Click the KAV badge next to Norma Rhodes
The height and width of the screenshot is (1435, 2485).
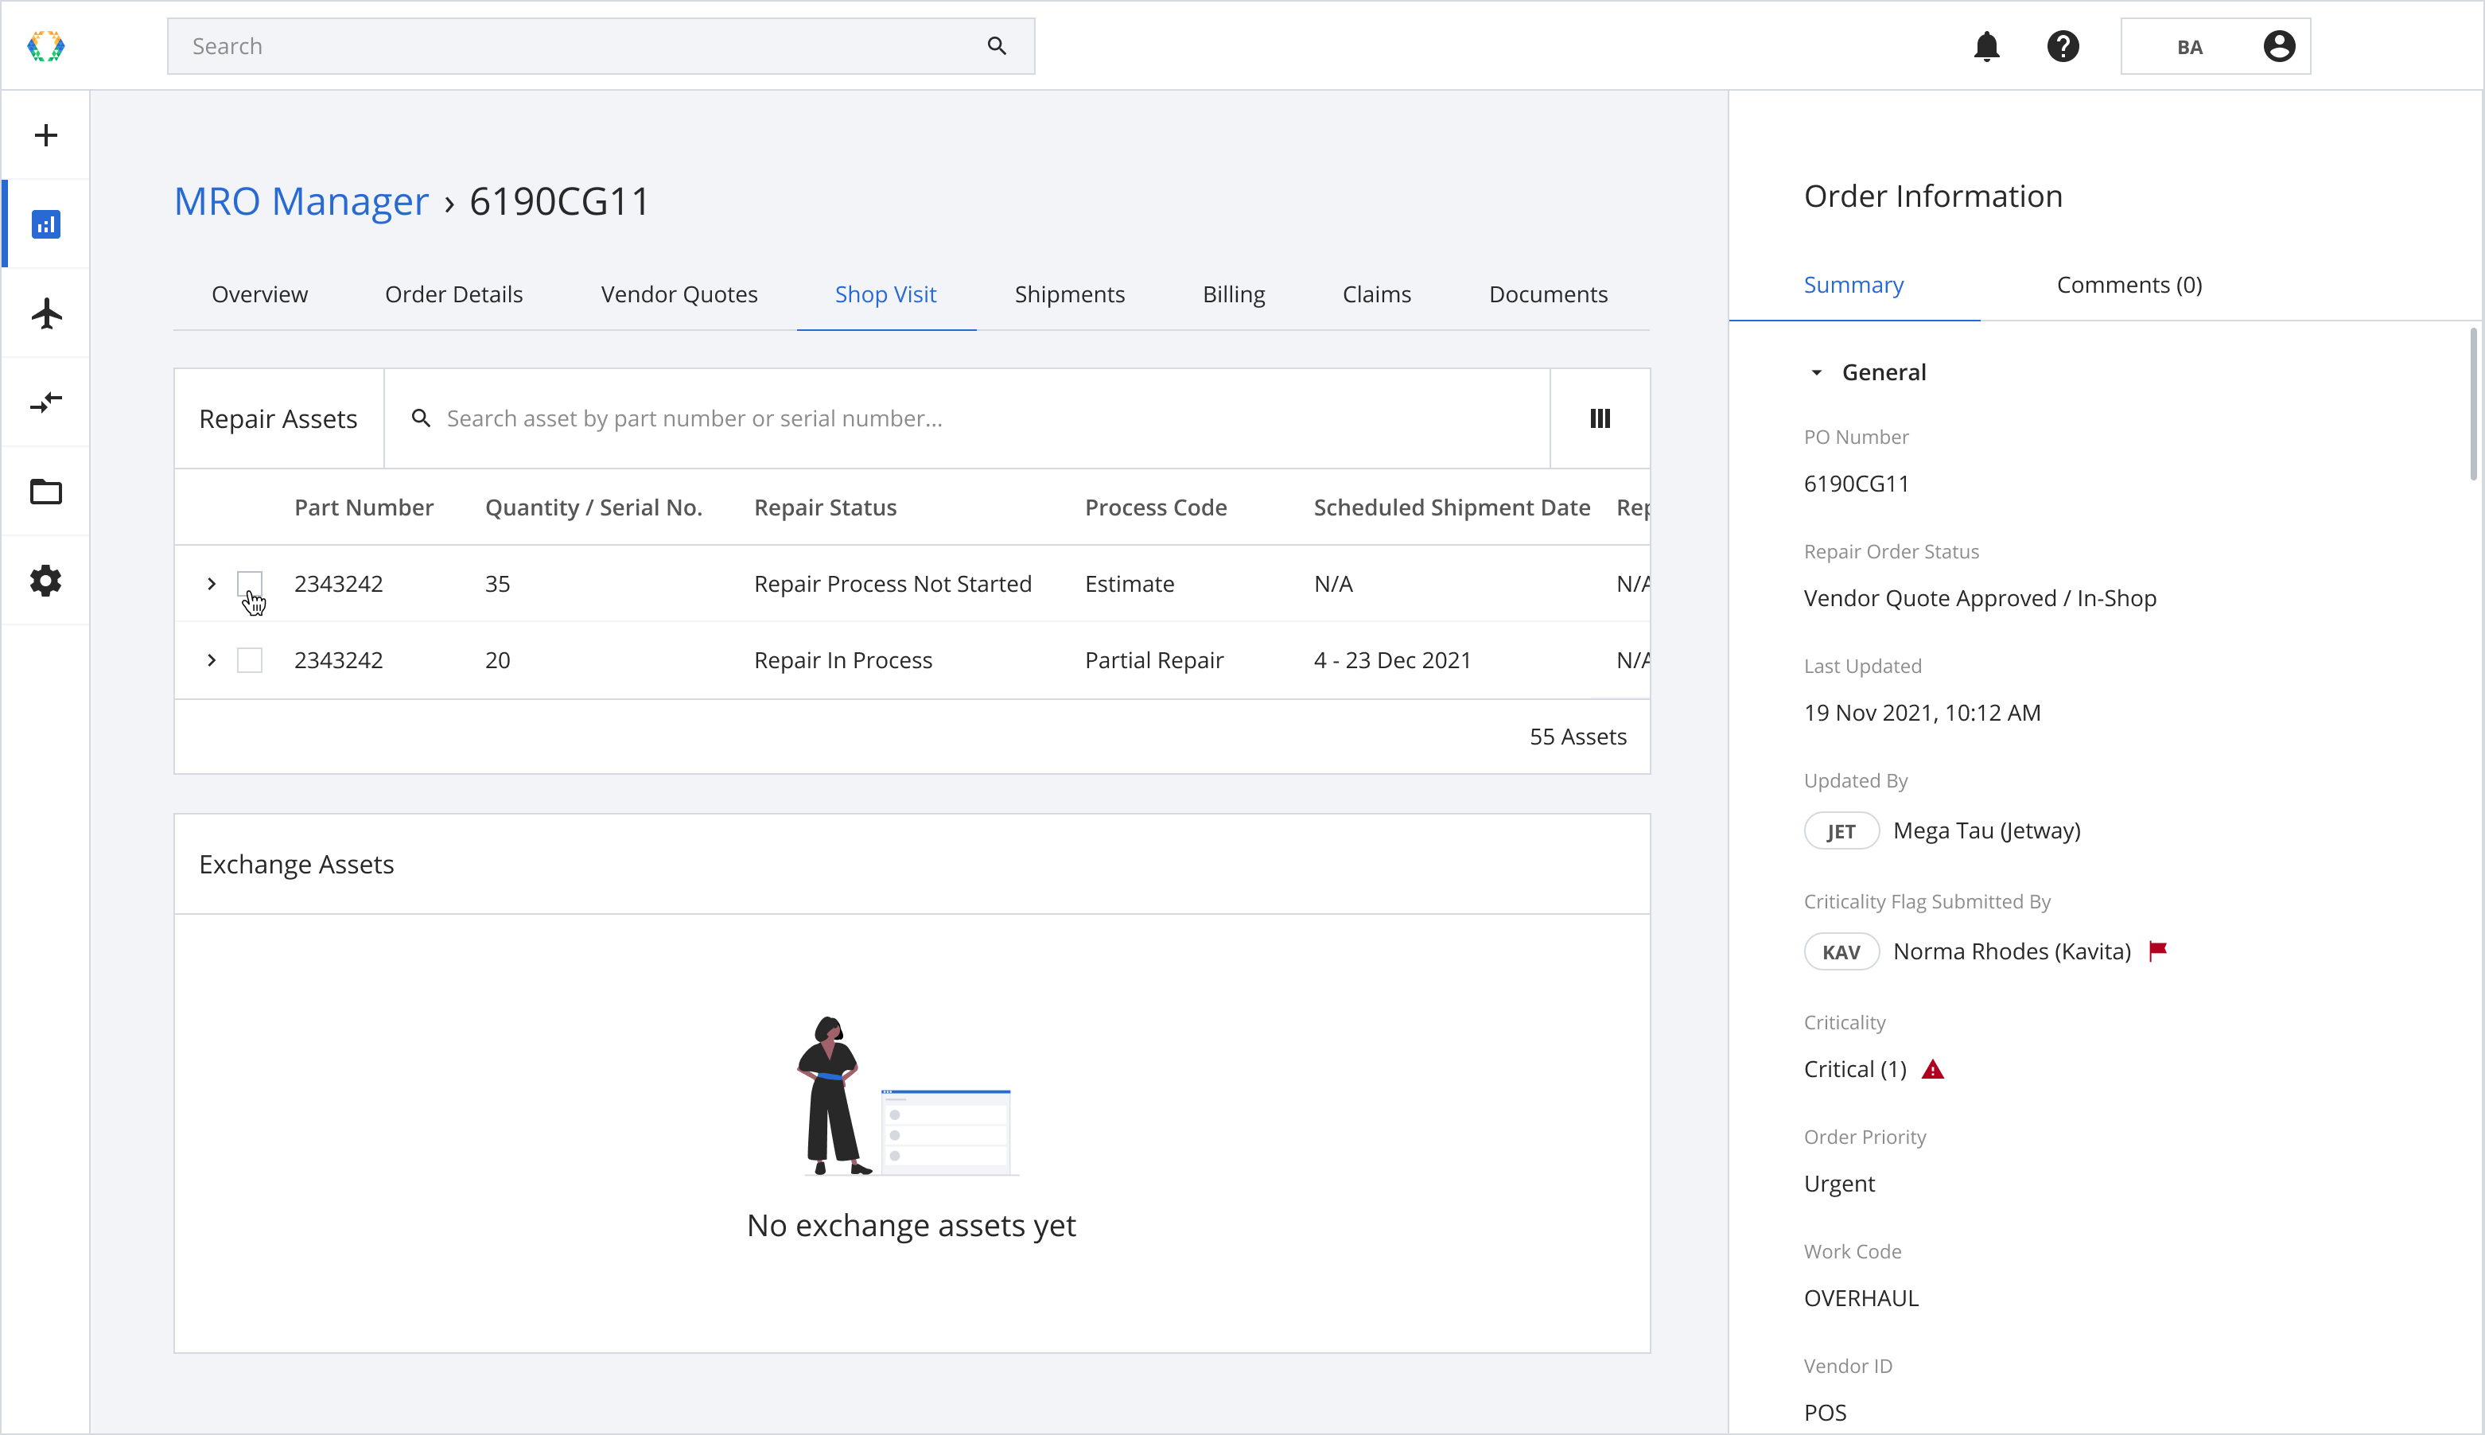pyautogui.click(x=1841, y=952)
